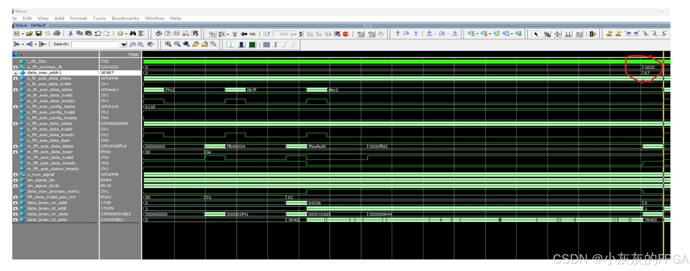
Task: Open the Format menu
Action: pyautogui.click(x=78, y=18)
